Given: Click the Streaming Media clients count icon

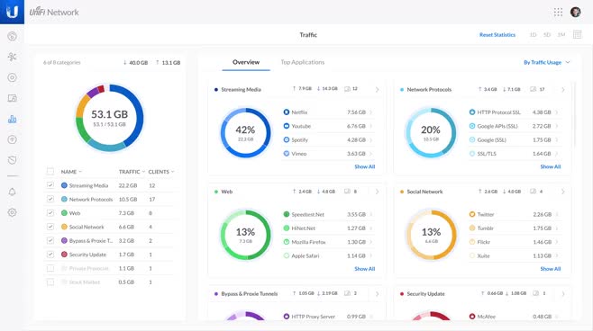Looking at the screenshot, I should click(x=347, y=89).
